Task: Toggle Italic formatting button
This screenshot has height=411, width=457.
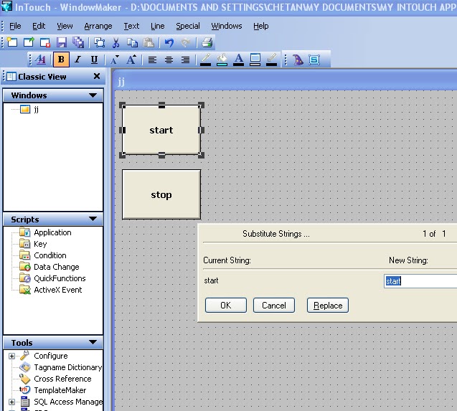Action: pyautogui.click(x=77, y=60)
